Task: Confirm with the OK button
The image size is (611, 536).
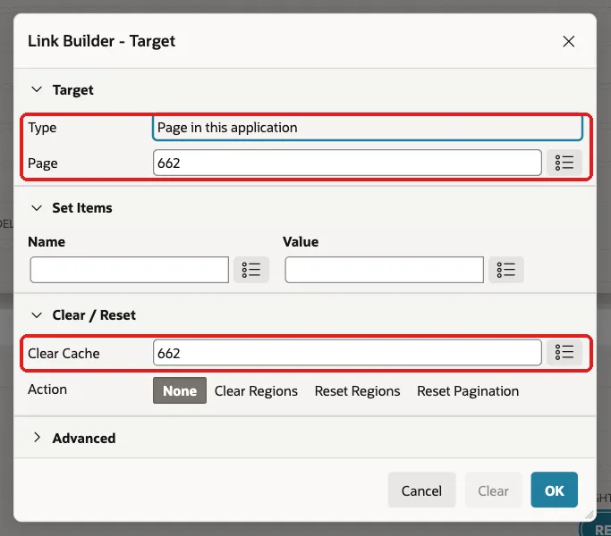Action: (x=554, y=490)
